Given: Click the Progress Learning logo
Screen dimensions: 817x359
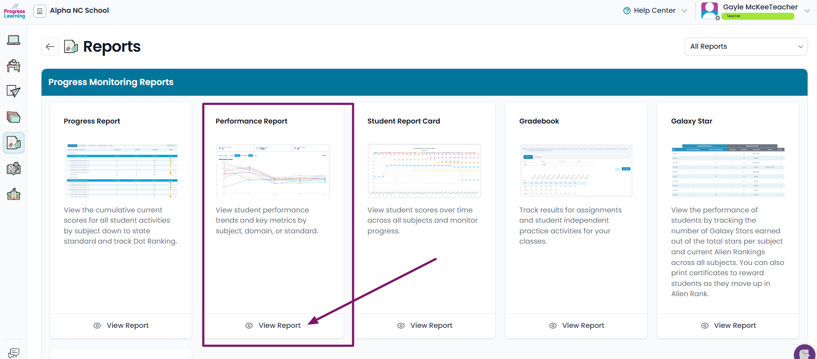Looking at the screenshot, I should point(15,11).
